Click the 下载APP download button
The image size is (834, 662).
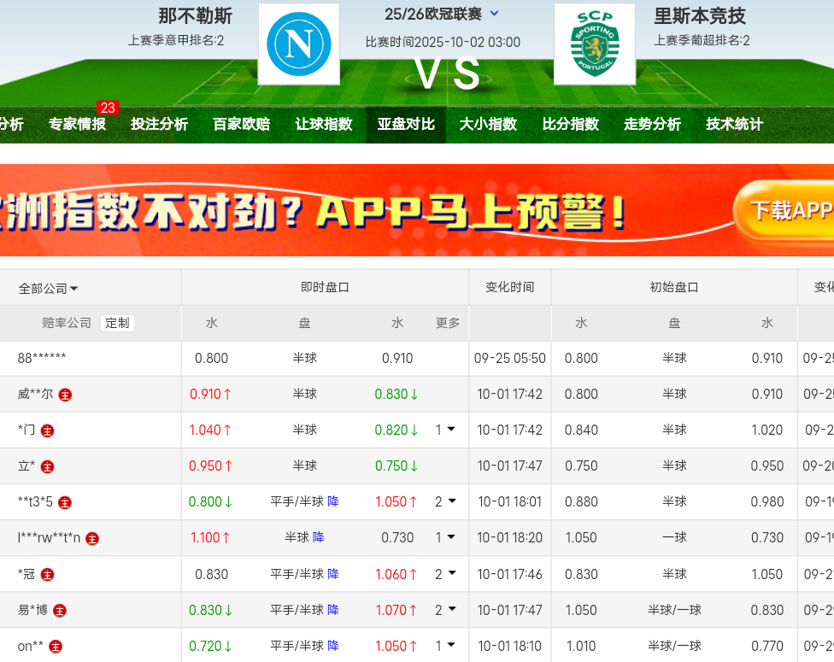click(786, 211)
